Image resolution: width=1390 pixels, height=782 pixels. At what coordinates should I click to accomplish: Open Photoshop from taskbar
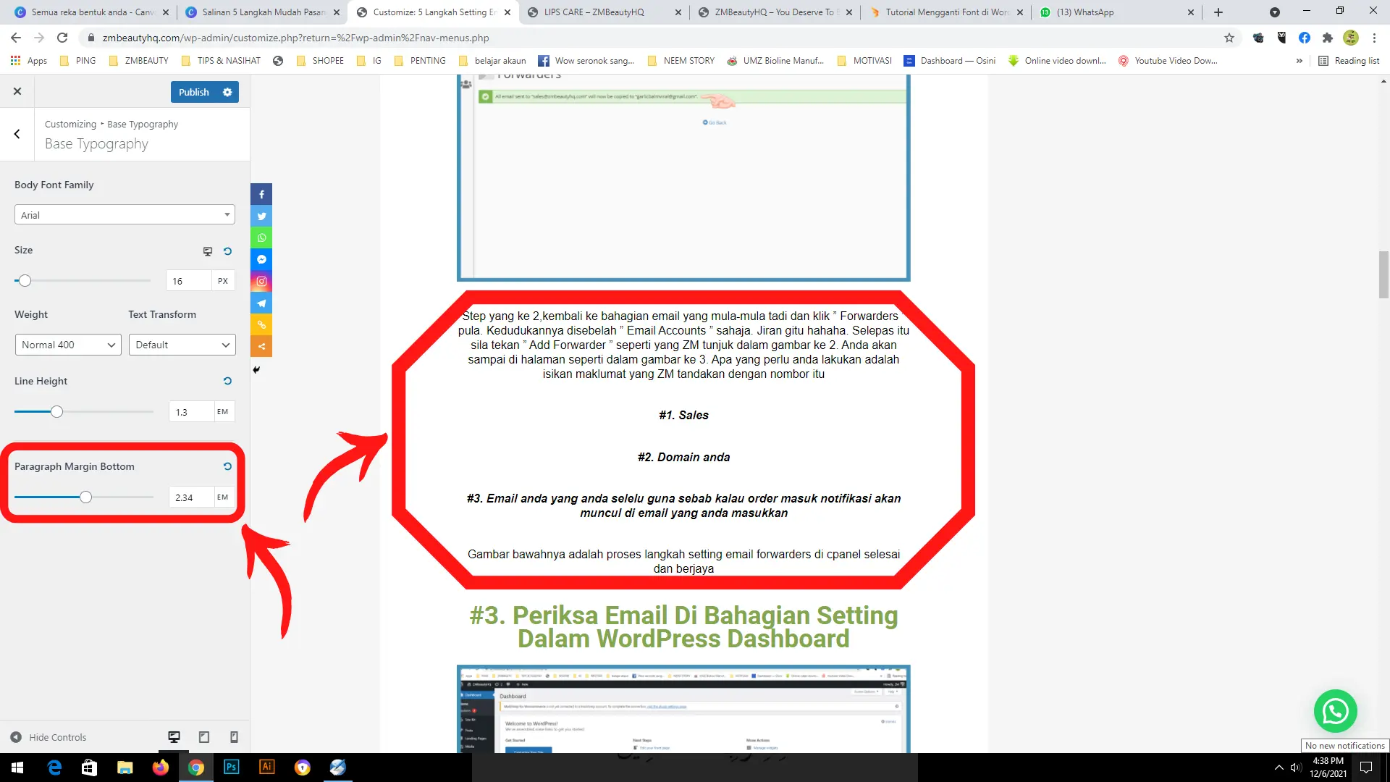pyautogui.click(x=232, y=768)
